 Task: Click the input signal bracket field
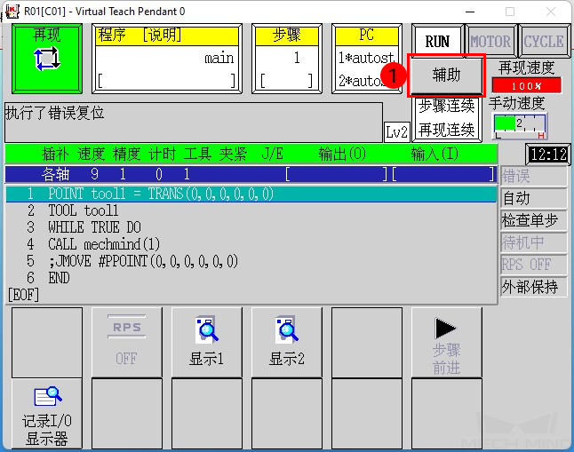[443, 174]
